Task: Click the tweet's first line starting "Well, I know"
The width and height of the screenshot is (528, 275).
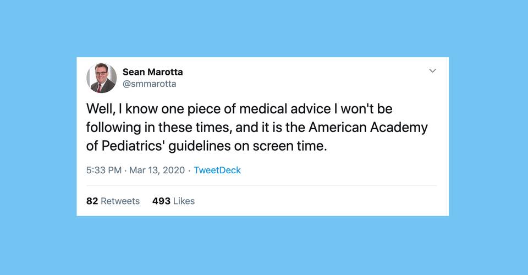Action: click(239, 108)
